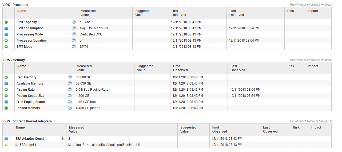This screenshot has height=152, width=342.
Task: Open help icon for CPU Capacity
Action: pos(74,22)
